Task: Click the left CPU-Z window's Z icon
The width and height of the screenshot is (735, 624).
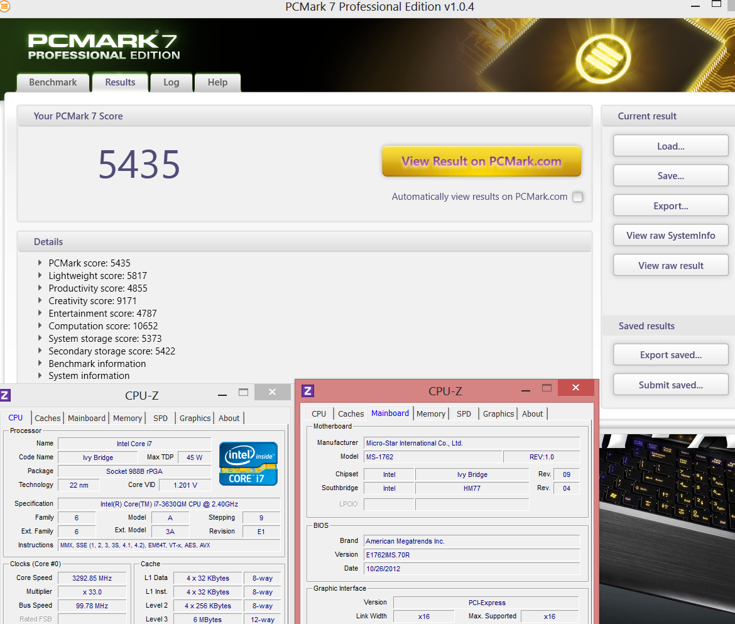Action: 4,395
